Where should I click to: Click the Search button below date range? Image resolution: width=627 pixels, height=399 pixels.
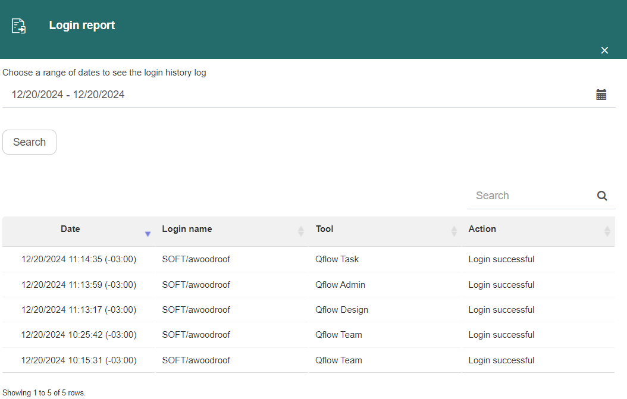[x=30, y=142]
